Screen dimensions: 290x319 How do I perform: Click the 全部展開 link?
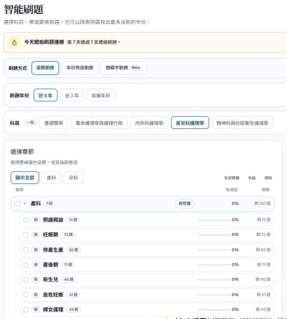pos(231,178)
